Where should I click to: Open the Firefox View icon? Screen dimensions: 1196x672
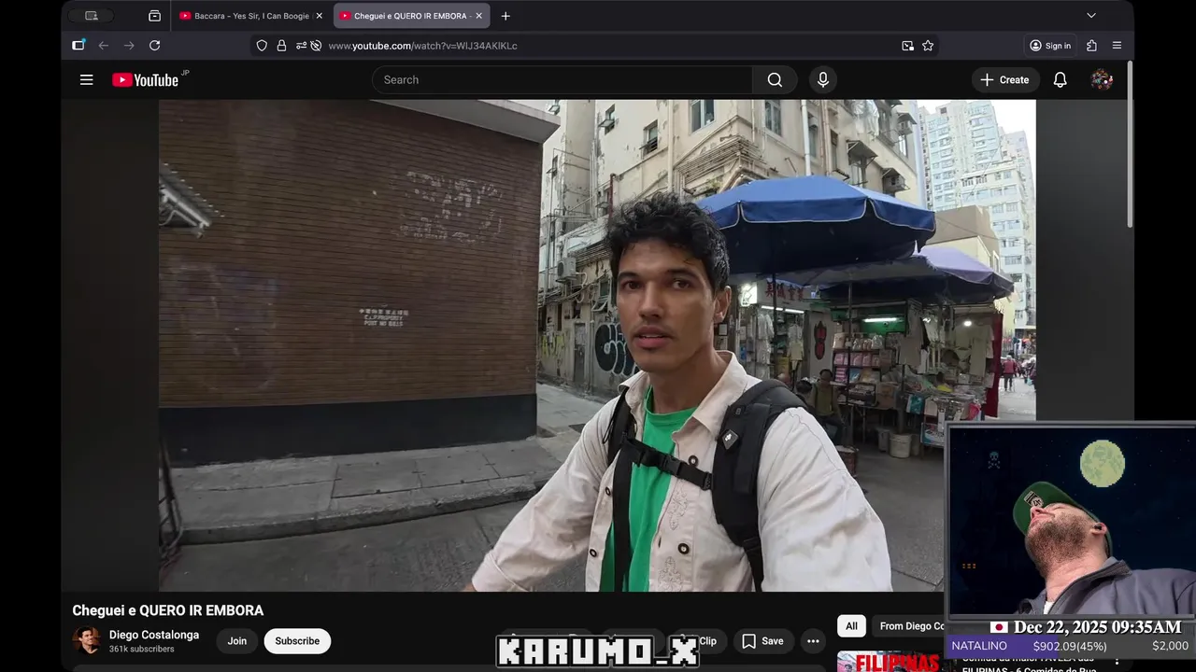(x=154, y=16)
